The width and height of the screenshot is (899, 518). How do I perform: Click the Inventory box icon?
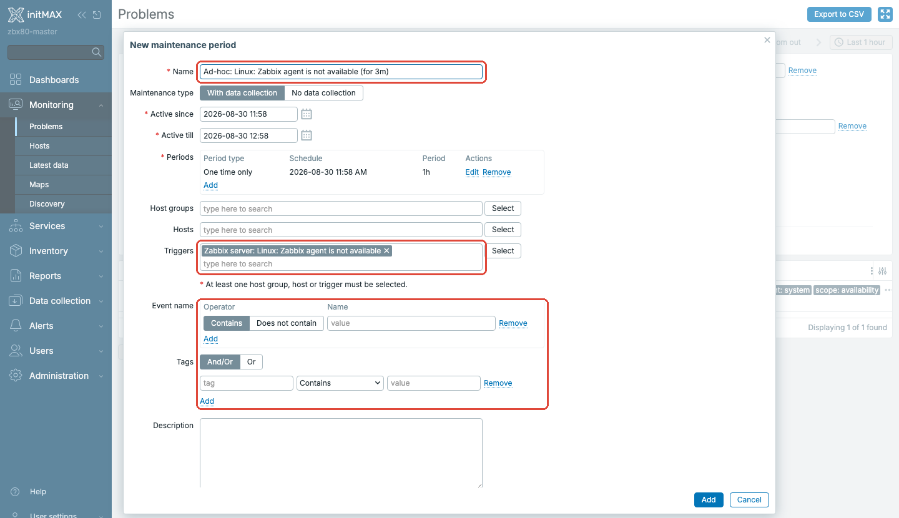16,251
